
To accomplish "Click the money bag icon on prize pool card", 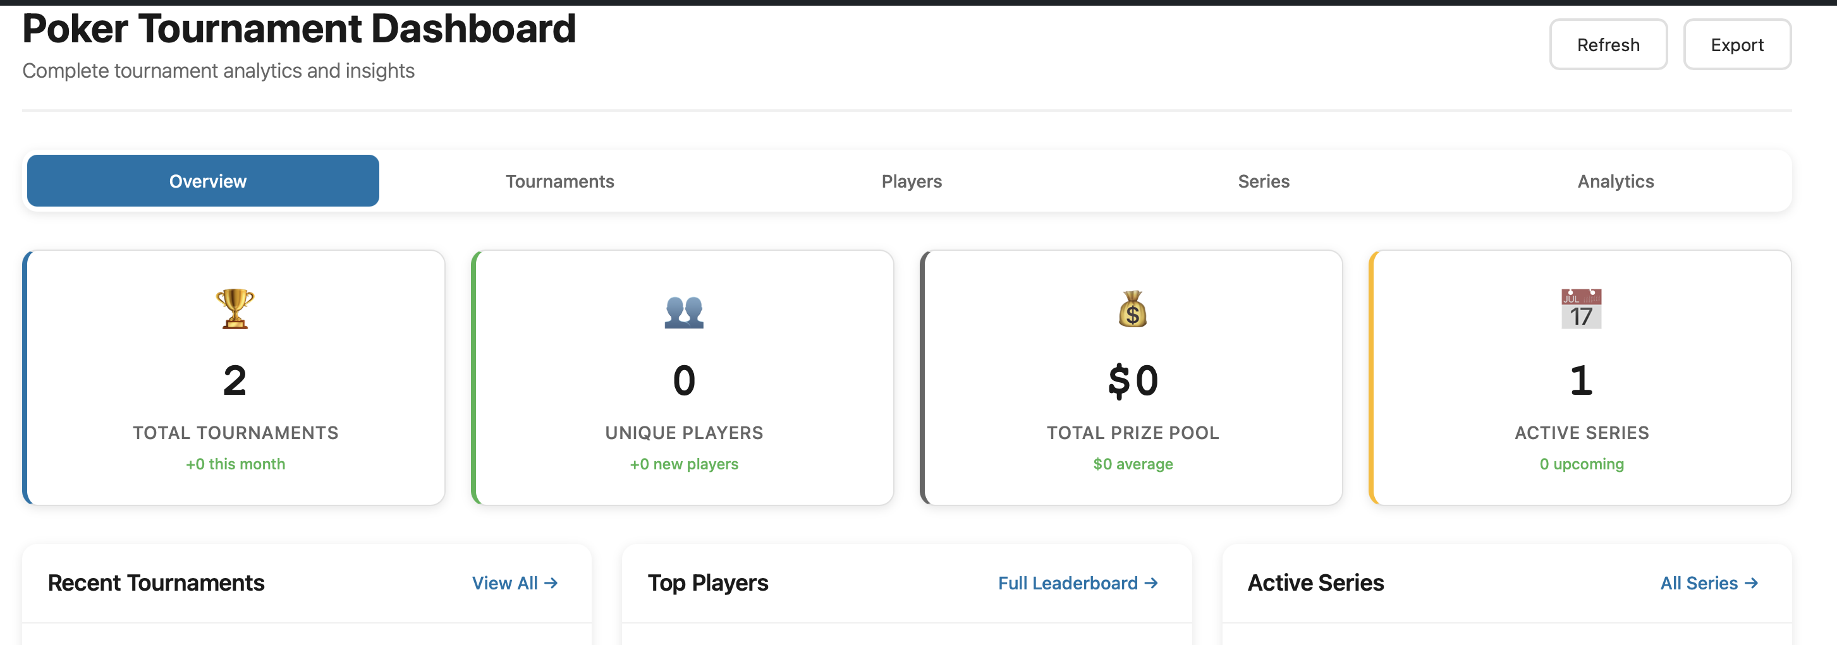I will 1131,309.
